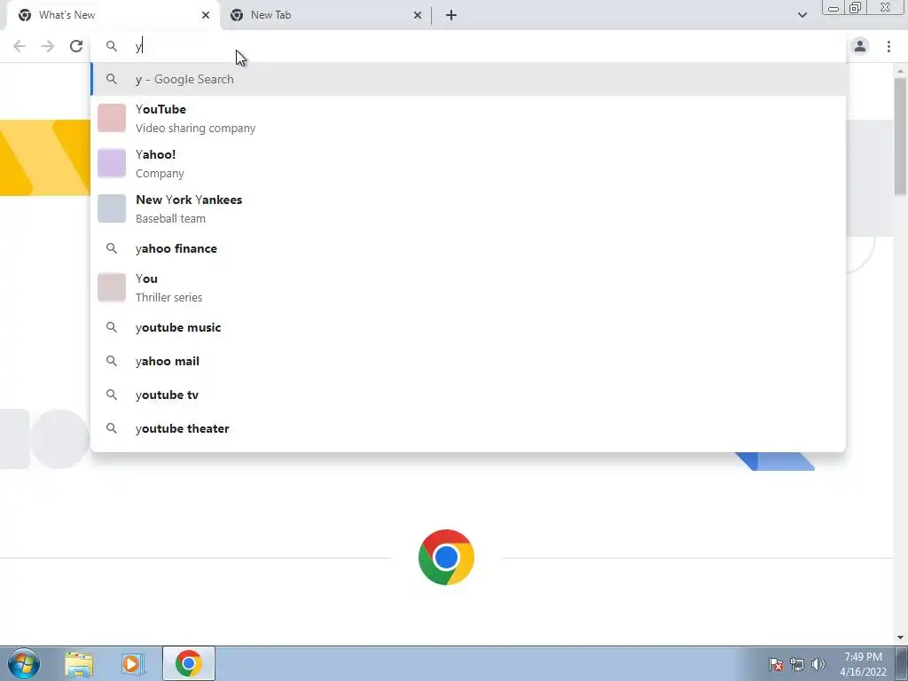Choose the Yahoo! Company suggestion

[x=468, y=163]
